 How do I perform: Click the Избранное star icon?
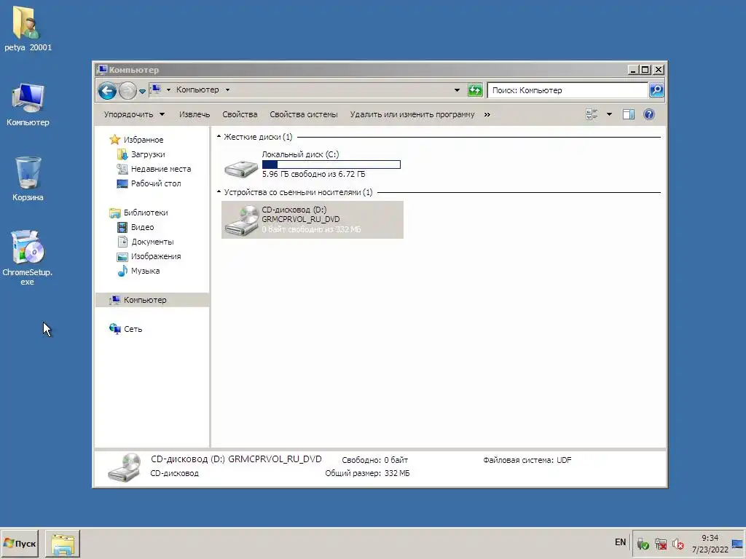tap(114, 139)
